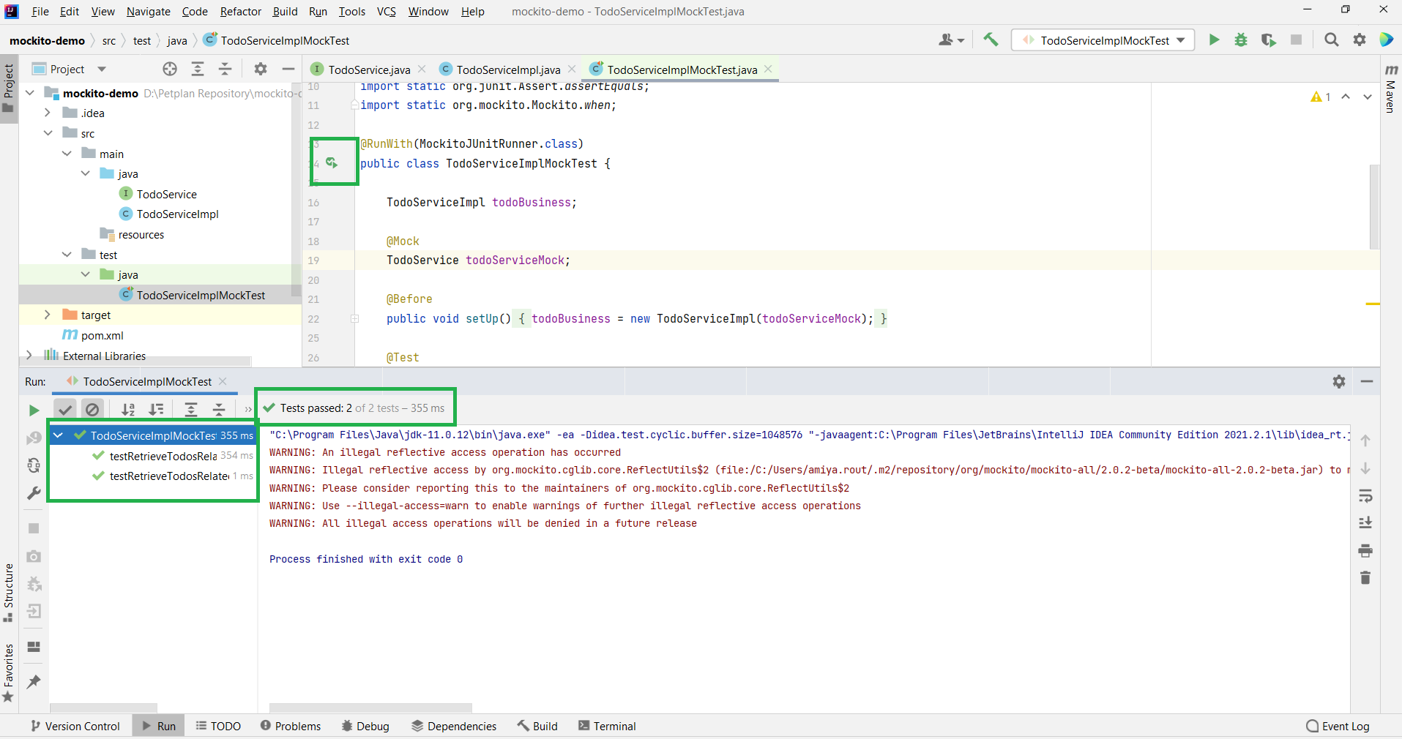
Task: Open Search Everywhere magnifier icon
Action: pyautogui.click(x=1332, y=40)
